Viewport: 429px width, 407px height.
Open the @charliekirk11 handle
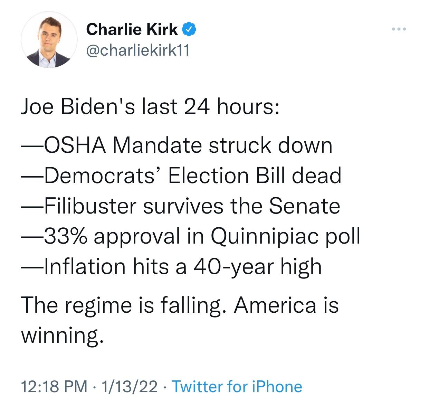137,51
